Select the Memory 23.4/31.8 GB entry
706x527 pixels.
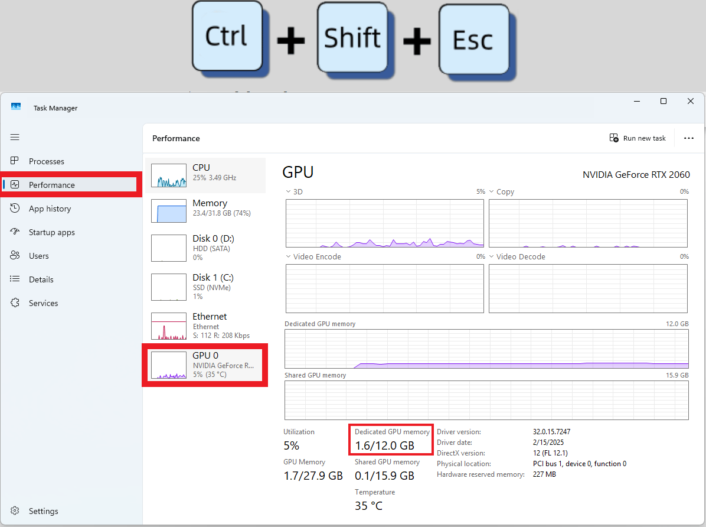tap(206, 211)
